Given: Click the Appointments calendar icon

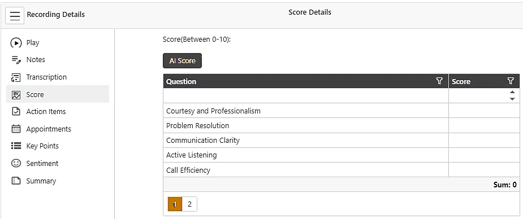Looking at the screenshot, I should (16, 129).
